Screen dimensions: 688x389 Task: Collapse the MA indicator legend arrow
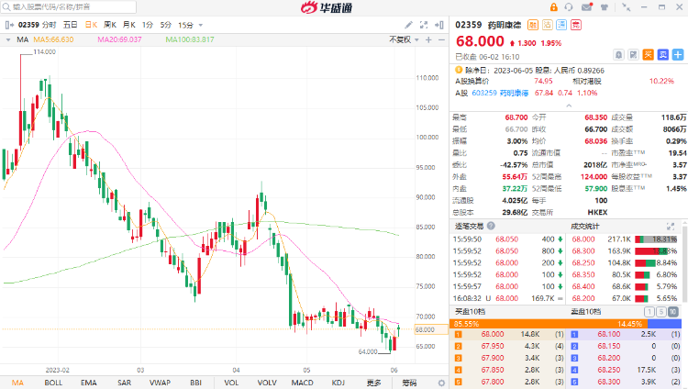tap(8, 39)
